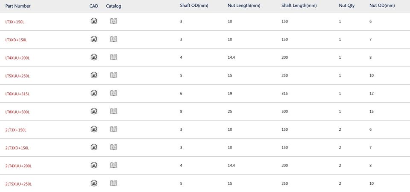Open CAD icon for 2LT5XUU+250L
Screen dimensions: 410x192
coord(94,183)
